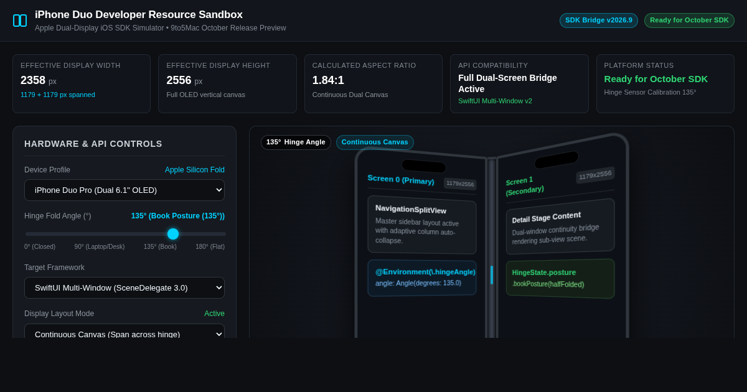Click the 135° Hinge Angle pill

[296, 142]
